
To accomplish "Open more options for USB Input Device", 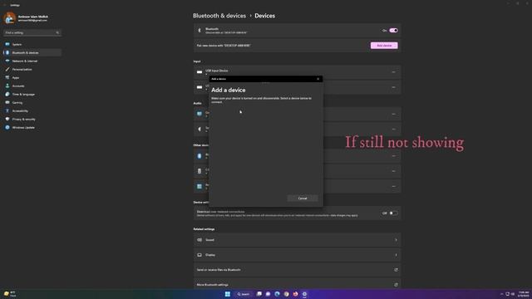I will (x=393, y=72).
